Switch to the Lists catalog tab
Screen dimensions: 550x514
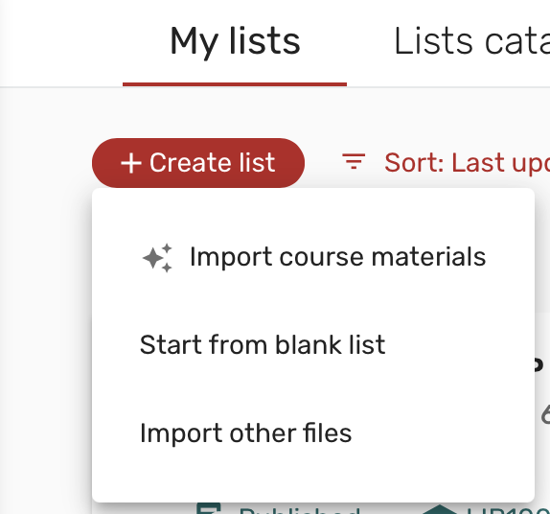[x=471, y=42]
